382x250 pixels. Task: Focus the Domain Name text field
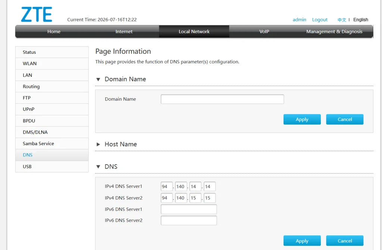222,99
